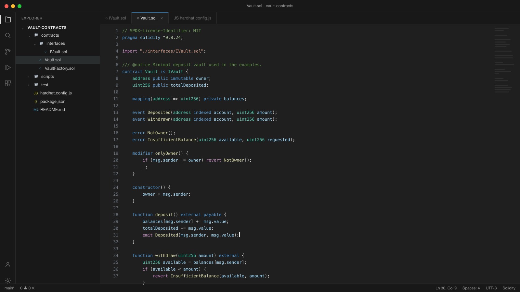Image resolution: width=520 pixels, height=292 pixels.
Task: Click the Withdrawn event name on line 14
Action: pyautogui.click(x=159, y=119)
